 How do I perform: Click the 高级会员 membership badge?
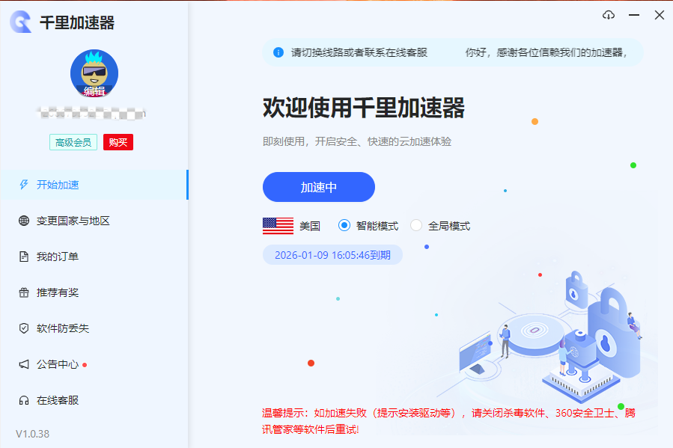pyautogui.click(x=73, y=141)
